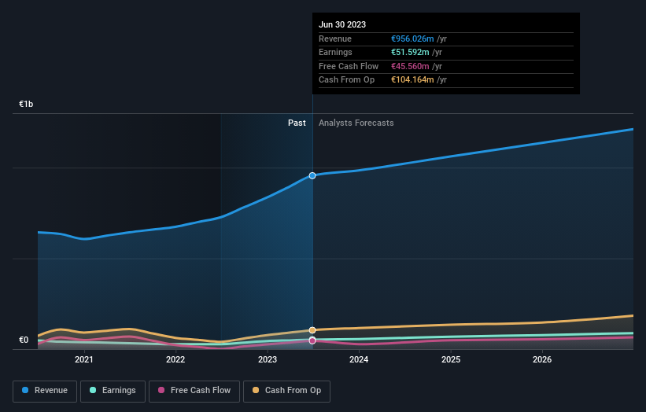646x412 pixels.
Task: Click the Free Cash Flow marker at mid-2023
Action: (x=312, y=340)
